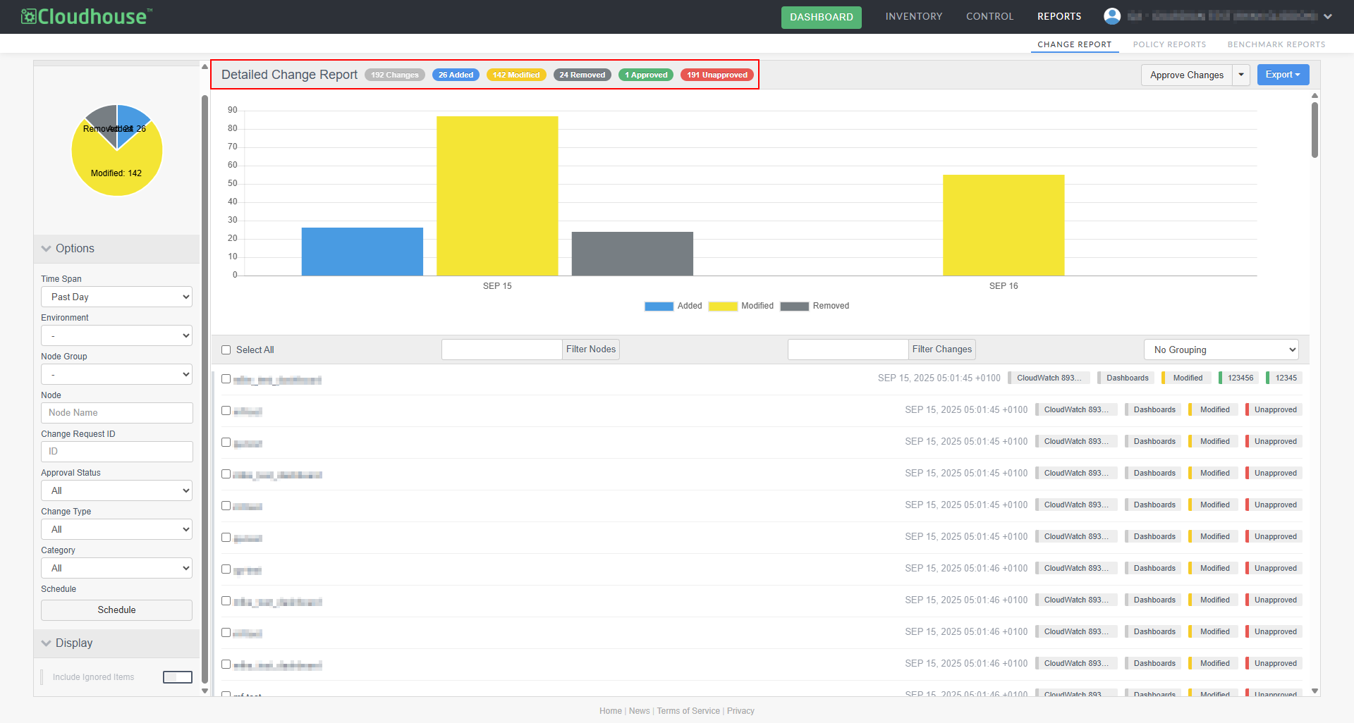Expand the Approve Changes dropdown arrow
This screenshot has height=723, width=1354.
click(1241, 75)
